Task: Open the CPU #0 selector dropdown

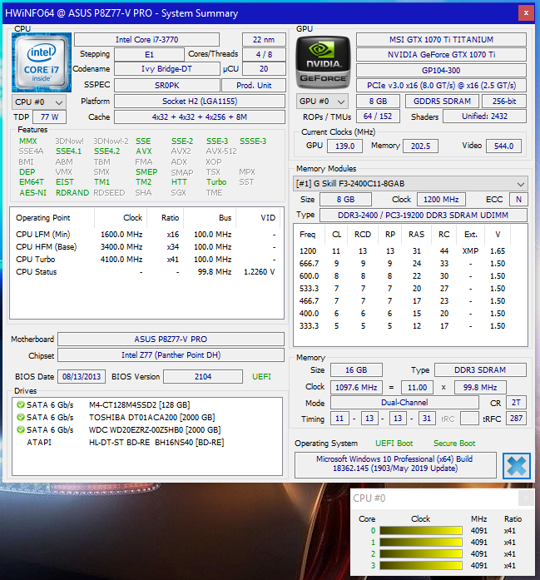Action: click(x=39, y=102)
